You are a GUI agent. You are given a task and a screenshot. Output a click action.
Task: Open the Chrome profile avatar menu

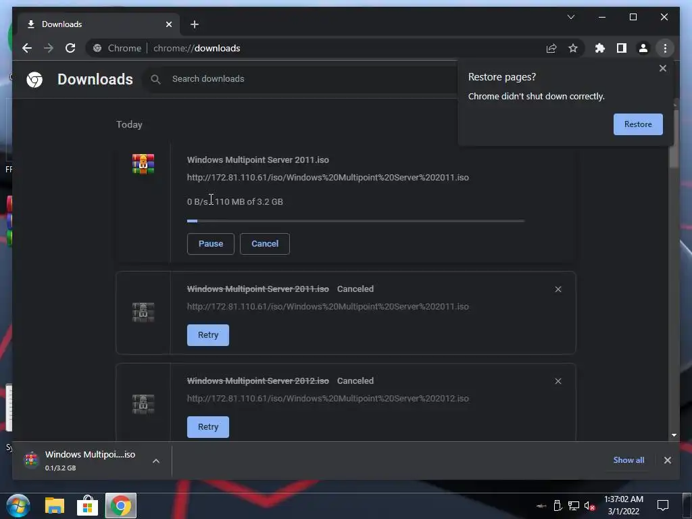click(643, 48)
